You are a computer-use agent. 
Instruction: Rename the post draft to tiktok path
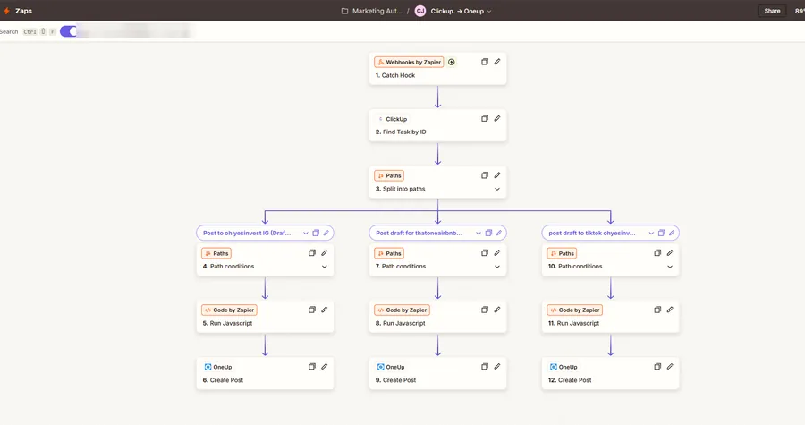pyautogui.click(x=672, y=233)
